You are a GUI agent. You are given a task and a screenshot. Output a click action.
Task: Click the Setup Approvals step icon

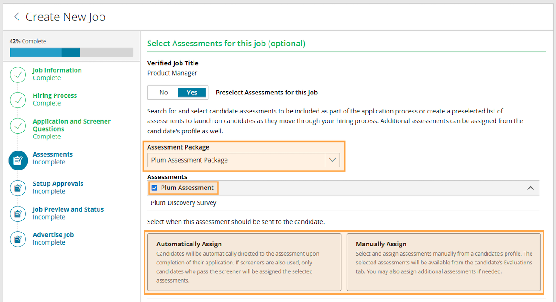(x=18, y=188)
